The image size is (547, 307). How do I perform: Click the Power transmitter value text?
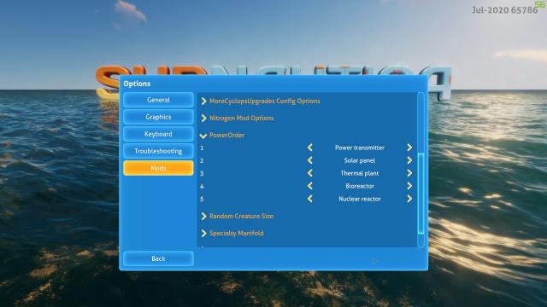pos(360,148)
